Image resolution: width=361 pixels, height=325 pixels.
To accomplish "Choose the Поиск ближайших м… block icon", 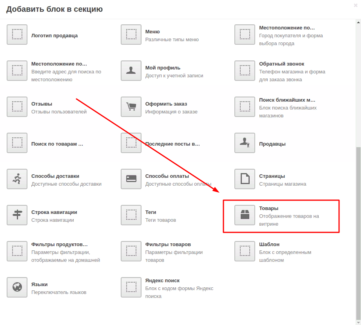I will coord(245,107).
